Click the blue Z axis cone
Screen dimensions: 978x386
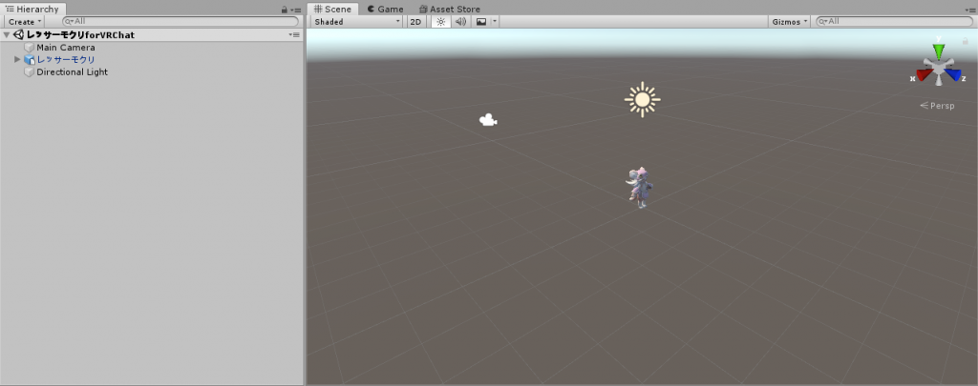[953, 75]
